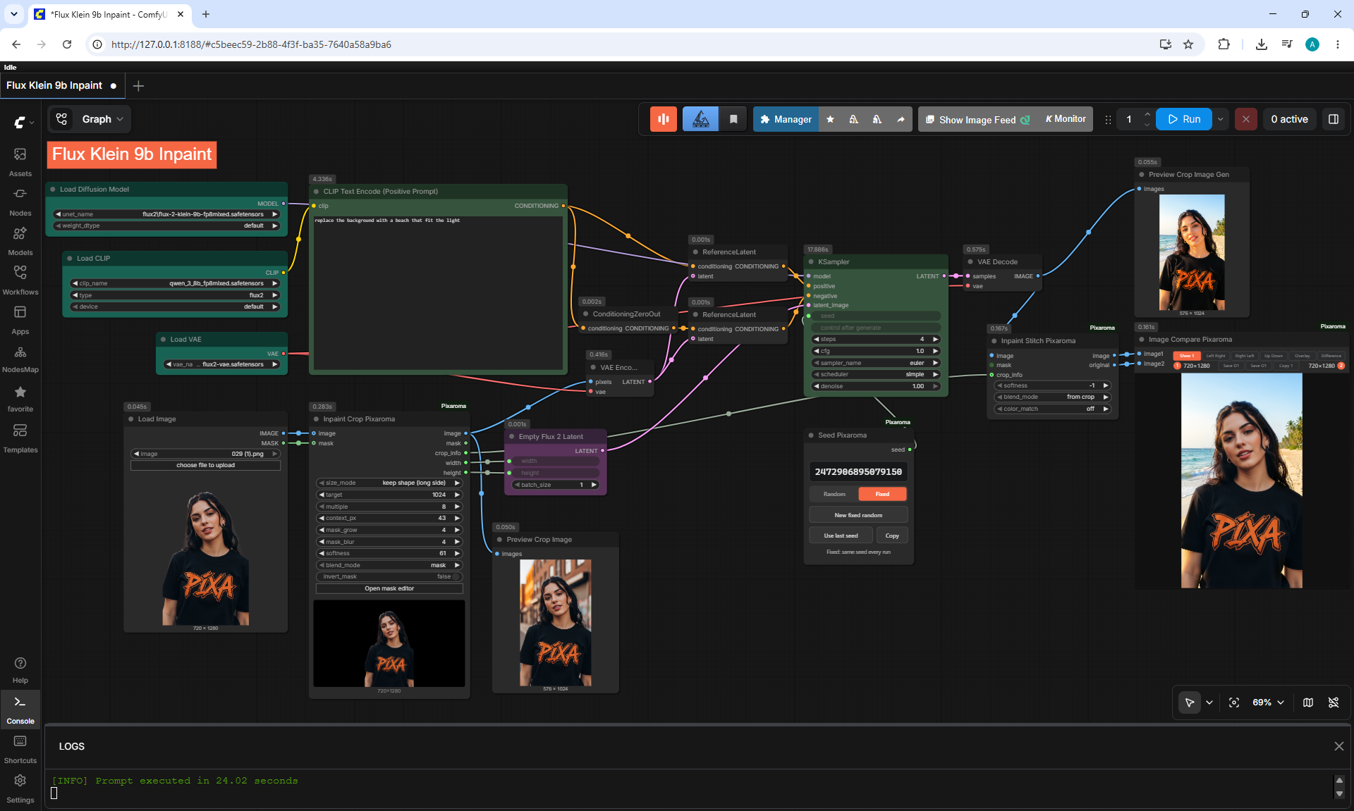Close the LOGS console panel
Viewport: 1354px width, 811px height.
pos(1339,746)
